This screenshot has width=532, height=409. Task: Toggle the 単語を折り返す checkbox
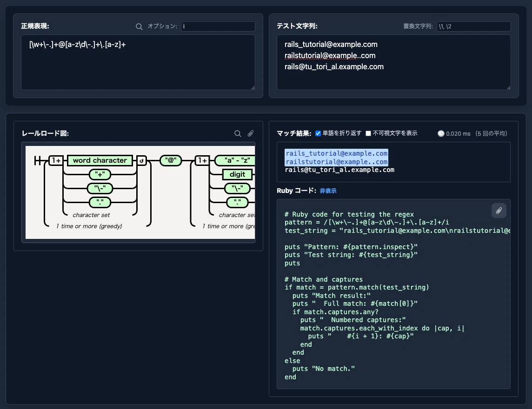318,133
